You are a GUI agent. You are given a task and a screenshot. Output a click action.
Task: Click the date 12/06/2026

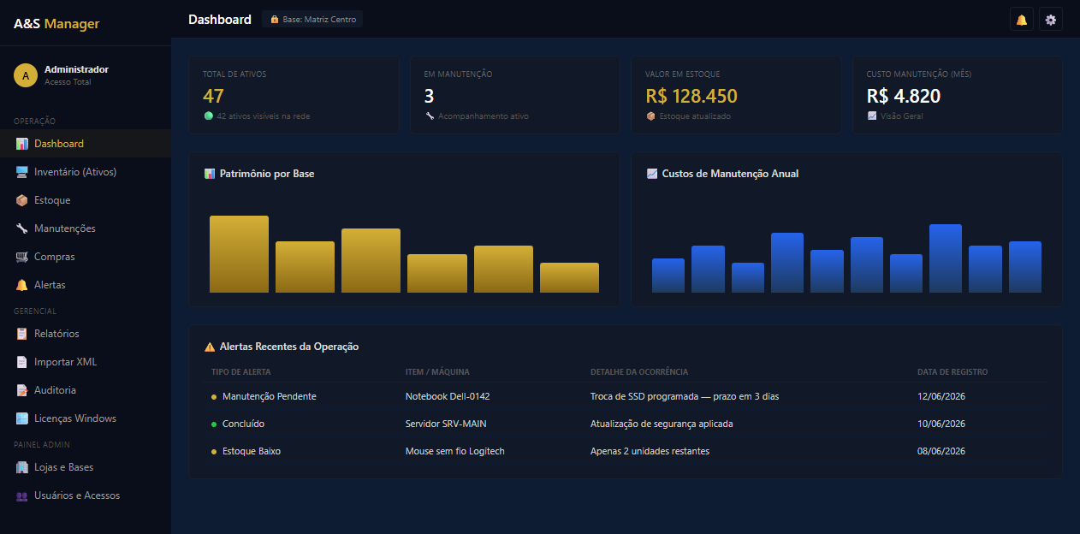coord(941,396)
